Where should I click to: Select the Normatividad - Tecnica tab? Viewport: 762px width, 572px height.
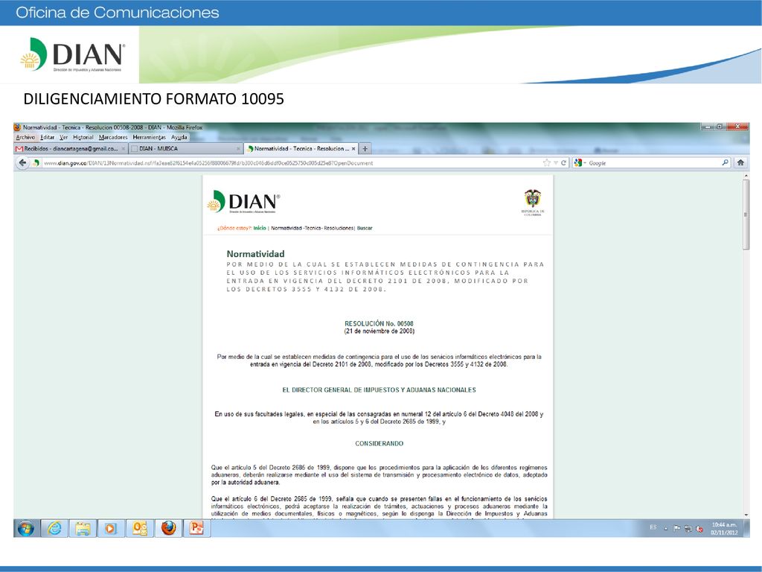coord(301,149)
